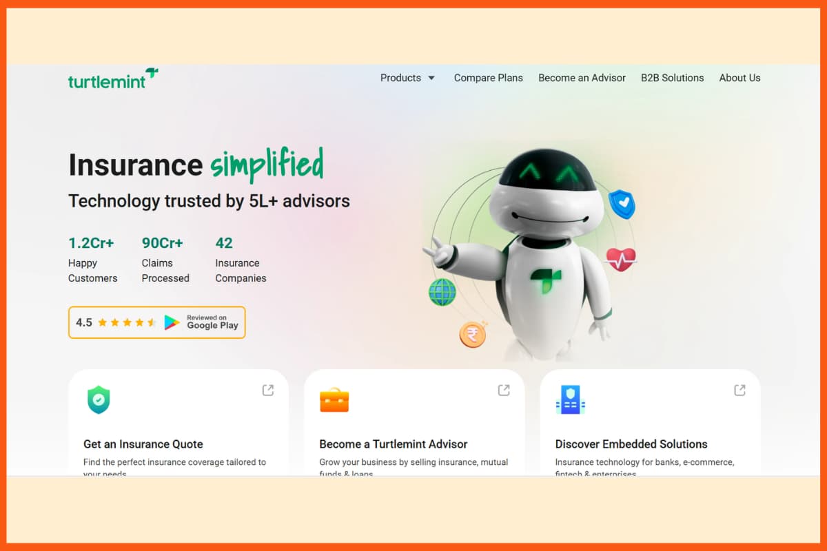Click the Google Play review badge
827x551 pixels.
(x=157, y=322)
